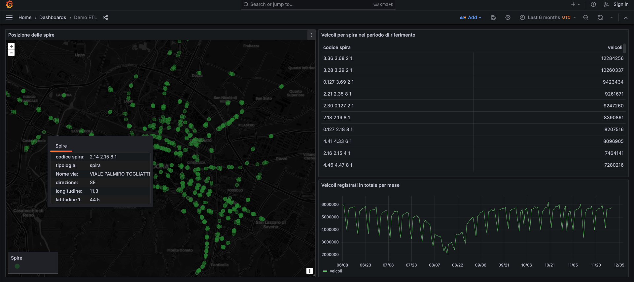Open the hamburger navigation menu
The image size is (634, 282).
pos(9,17)
